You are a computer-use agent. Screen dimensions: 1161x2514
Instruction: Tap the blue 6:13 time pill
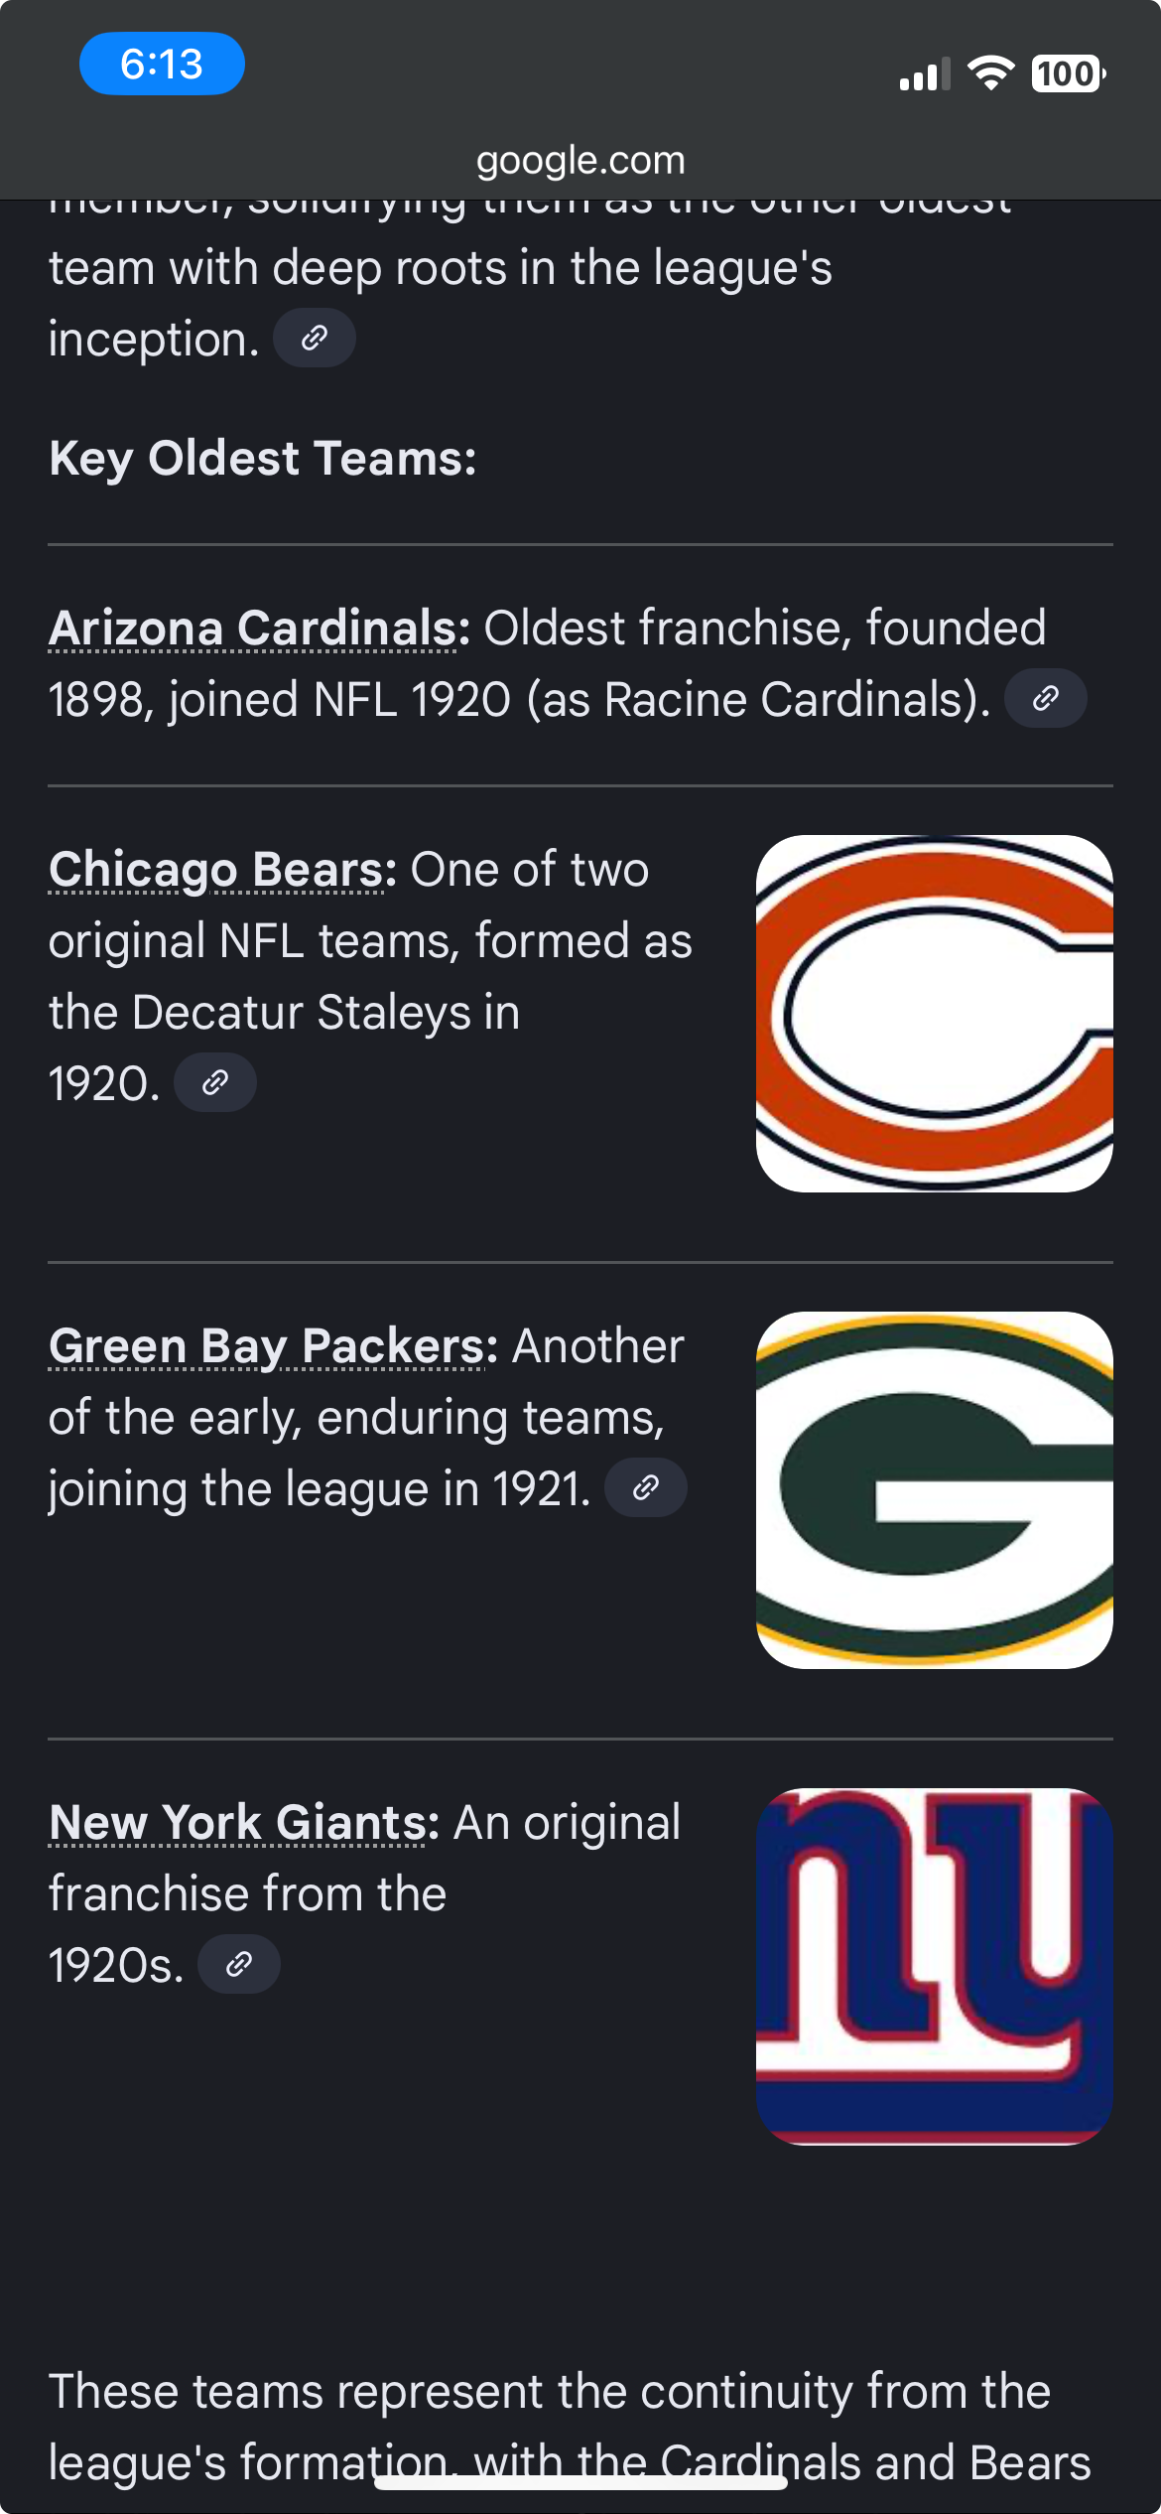pos(162,65)
